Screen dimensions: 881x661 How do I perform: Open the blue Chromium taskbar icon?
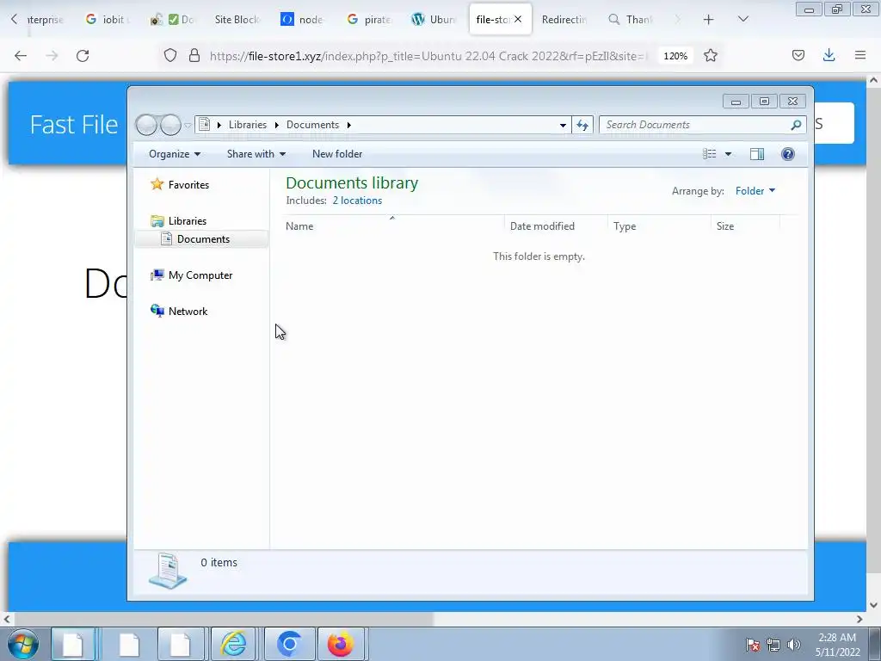[x=289, y=644]
